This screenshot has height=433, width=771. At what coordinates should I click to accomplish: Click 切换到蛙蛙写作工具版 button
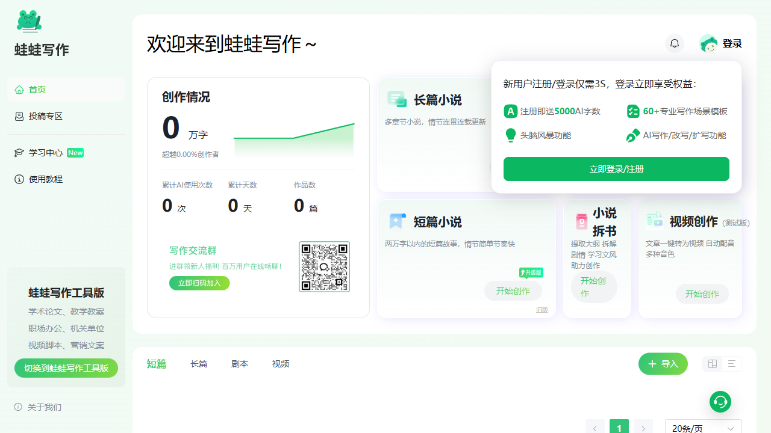coord(66,368)
